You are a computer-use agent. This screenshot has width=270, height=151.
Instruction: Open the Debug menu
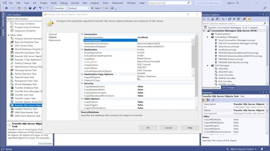[64, 3]
